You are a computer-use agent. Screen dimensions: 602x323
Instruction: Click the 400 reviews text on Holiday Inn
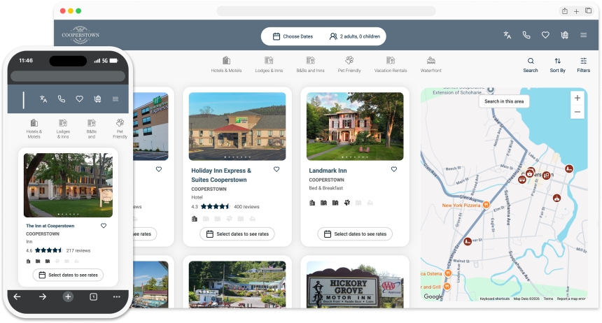pos(246,207)
